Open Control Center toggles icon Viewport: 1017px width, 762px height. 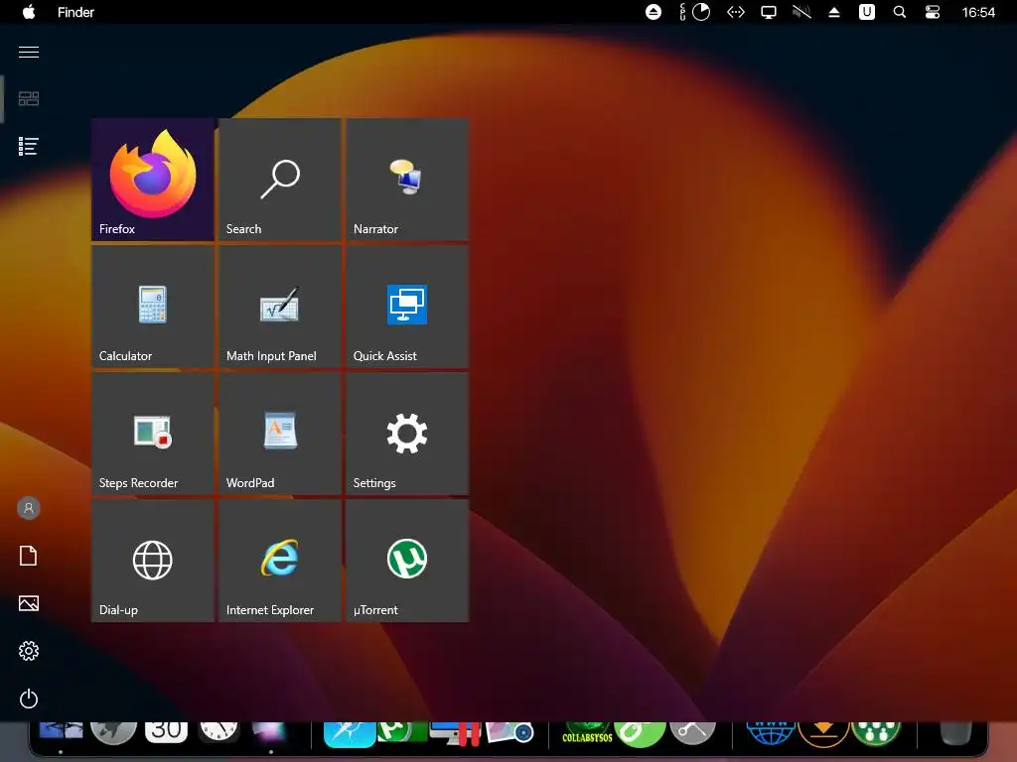tap(932, 12)
